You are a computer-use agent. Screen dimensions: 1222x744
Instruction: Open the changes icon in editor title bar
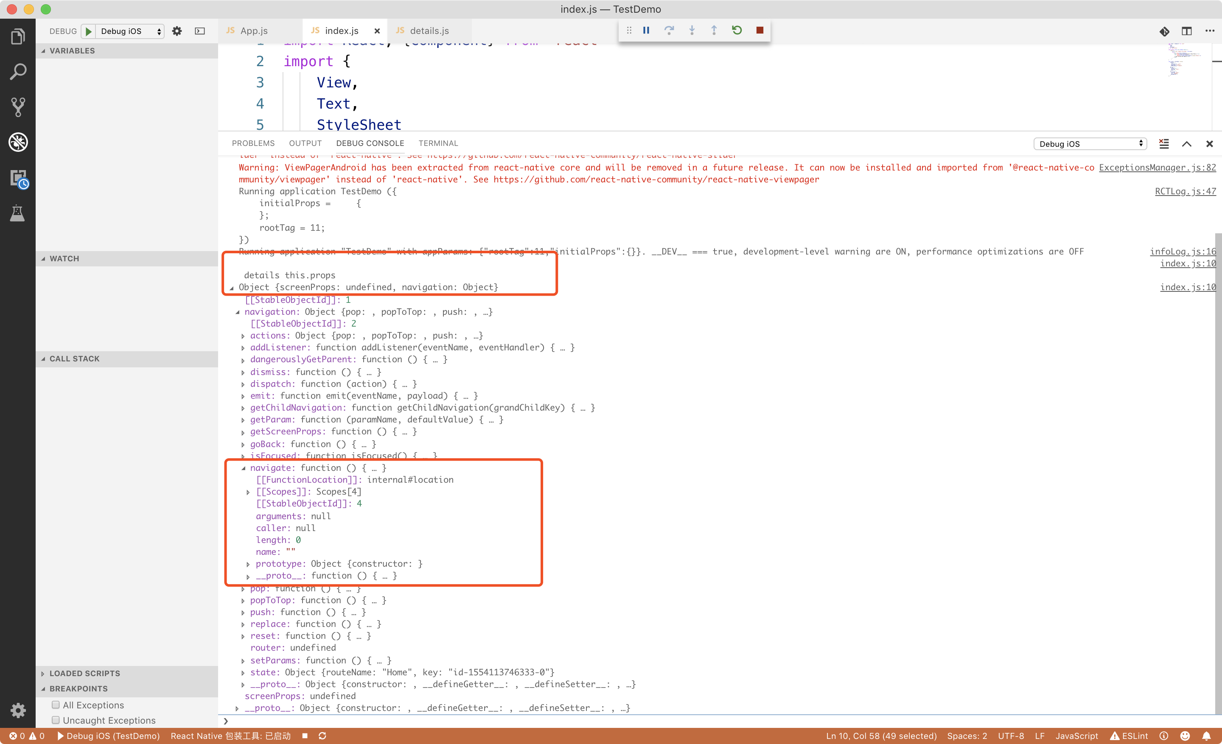pyautogui.click(x=1164, y=31)
